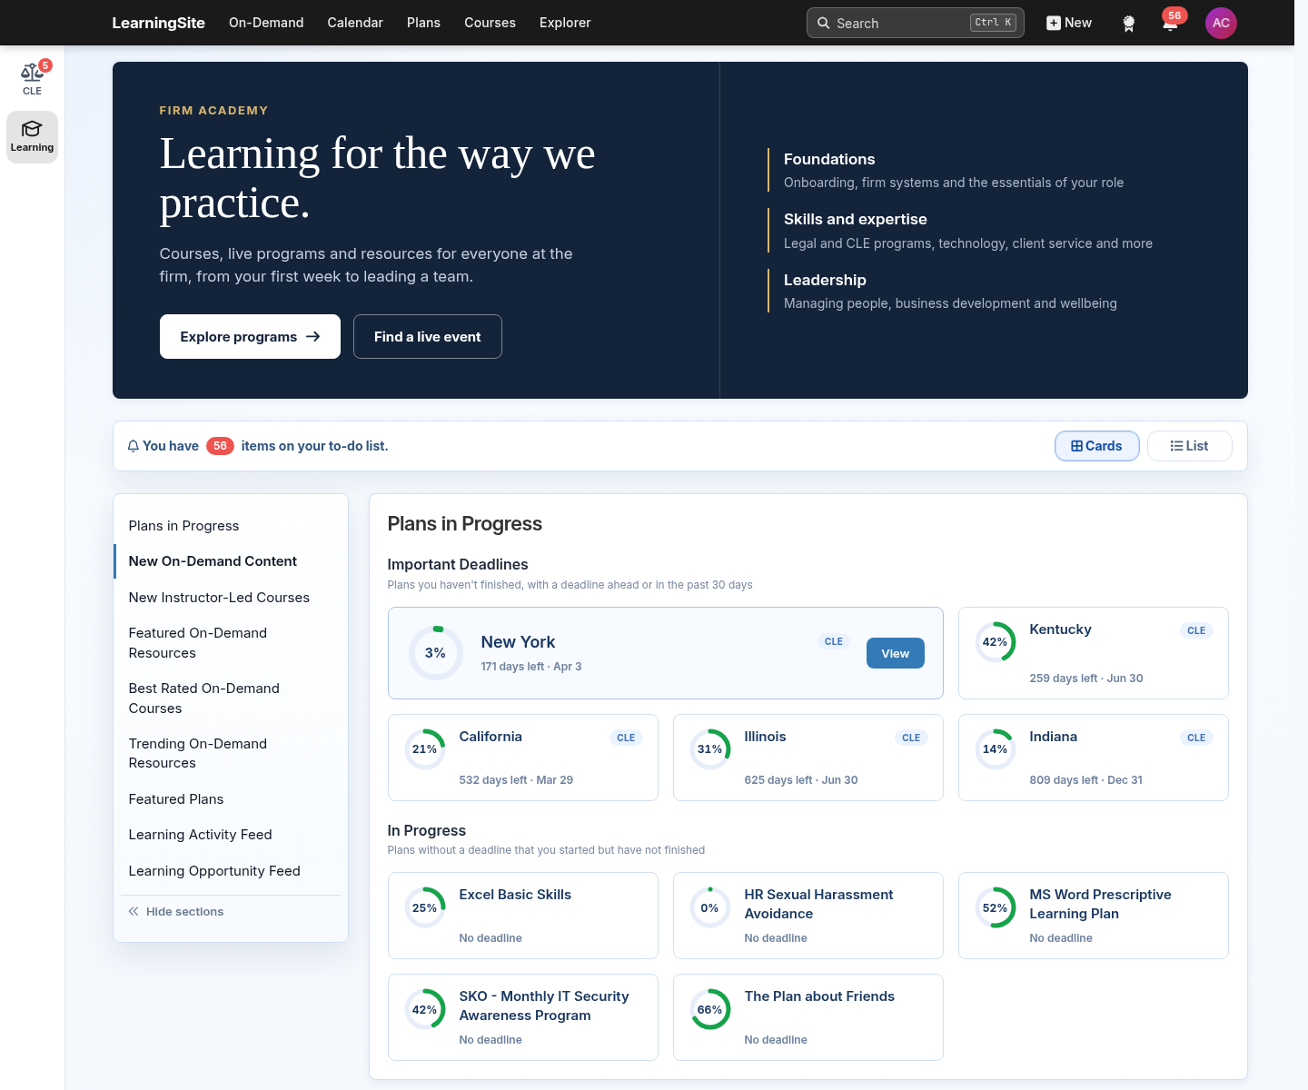This screenshot has height=1090, width=1308.
Task: Open the CLE scales icon in sidebar
Action: pyautogui.click(x=32, y=72)
